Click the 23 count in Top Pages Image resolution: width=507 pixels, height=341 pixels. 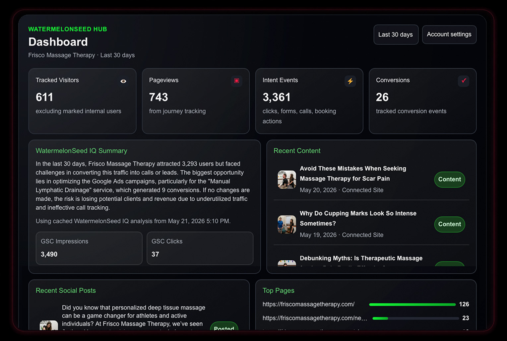coord(466,318)
